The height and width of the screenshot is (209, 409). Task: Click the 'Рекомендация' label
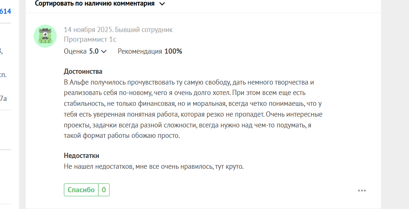[140, 51]
